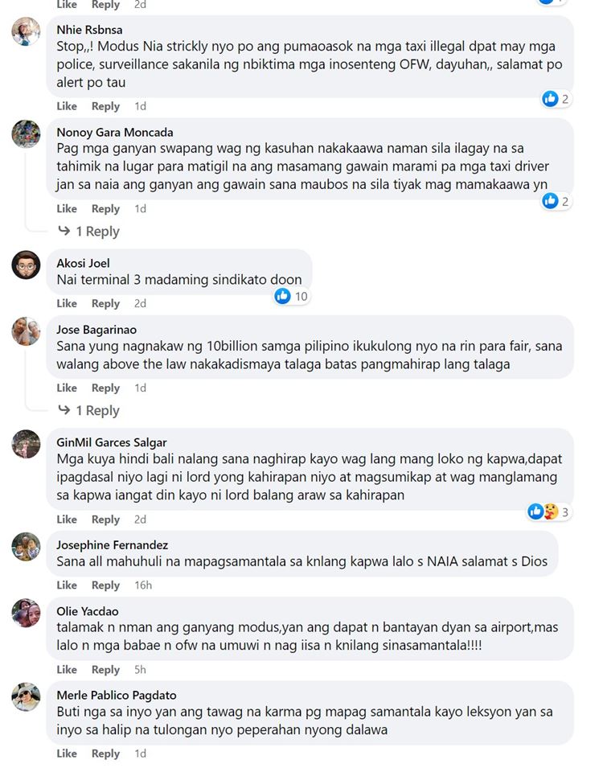Open Merle Pablico Pagdato's profile photo
The height and width of the screenshot is (768, 603).
click(26, 696)
